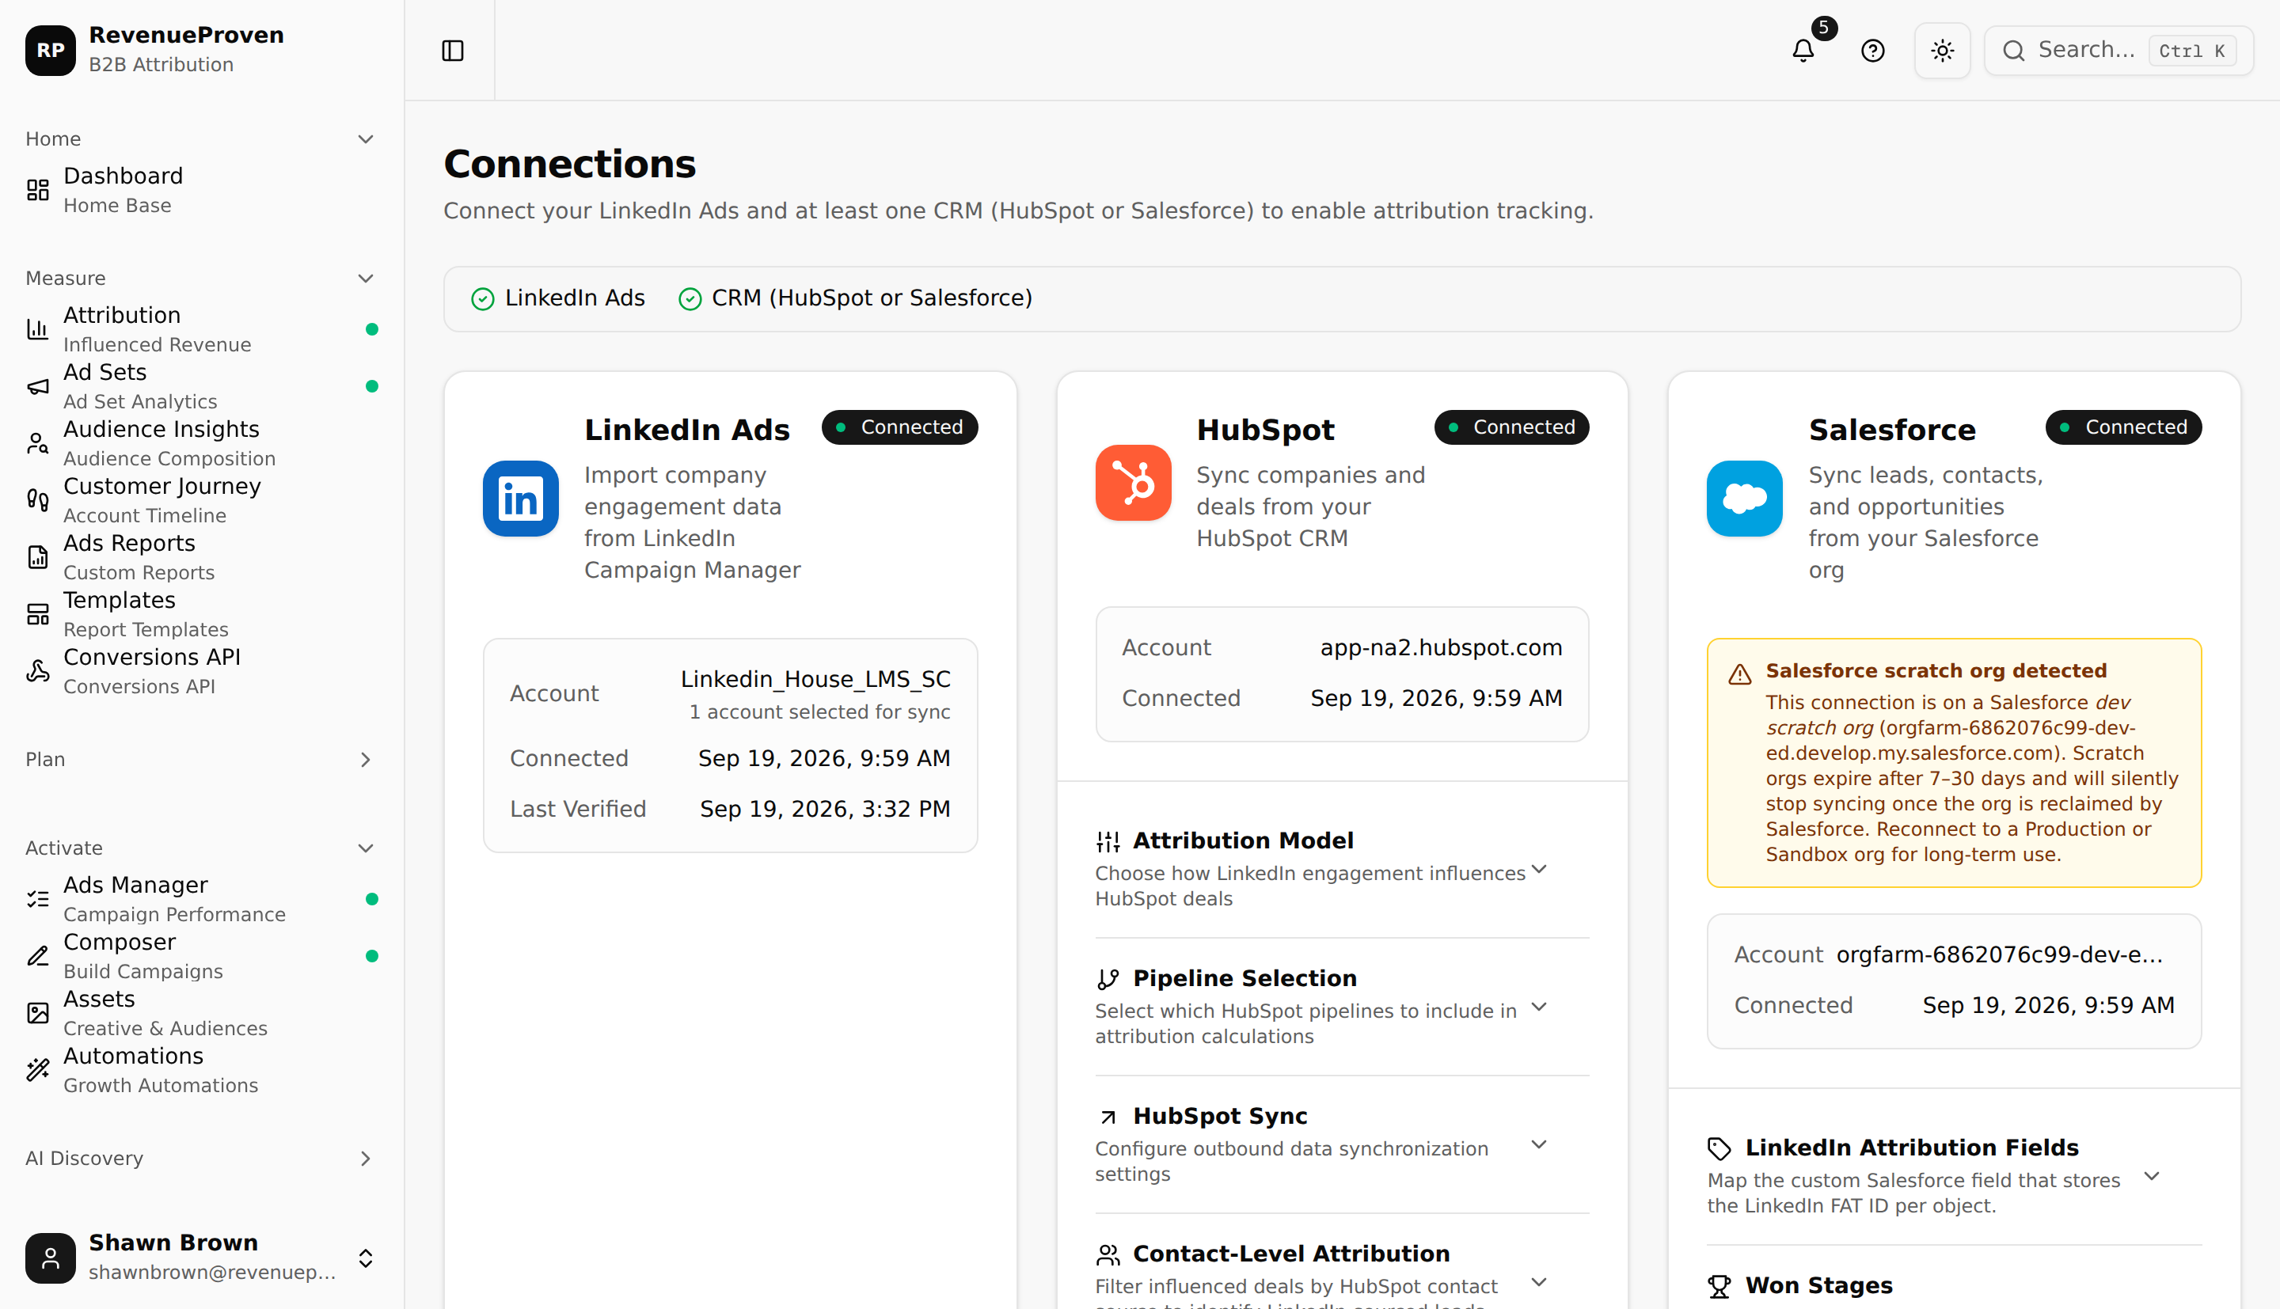Click 'Salesforce scratch org detected' heading
This screenshot has height=1309, width=2280.
click(1936, 670)
